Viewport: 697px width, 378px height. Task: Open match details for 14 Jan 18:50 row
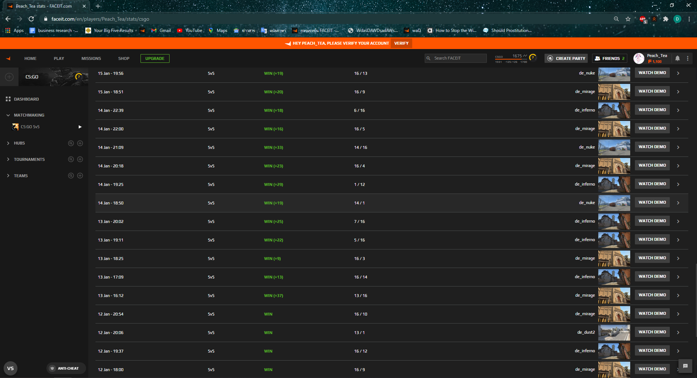[678, 203]
